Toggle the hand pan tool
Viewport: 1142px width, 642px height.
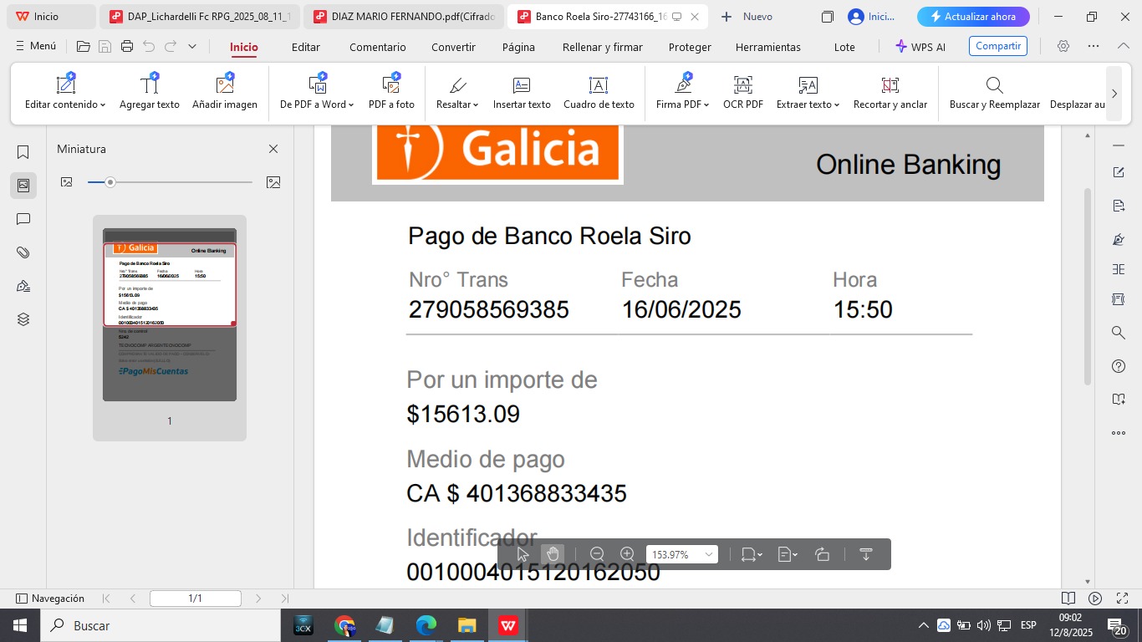tap(553, 554)
